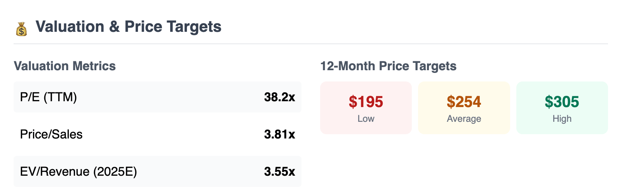Select the green High price target card
This screenshot has height=192, width=622.
click(x=562, y=108)
